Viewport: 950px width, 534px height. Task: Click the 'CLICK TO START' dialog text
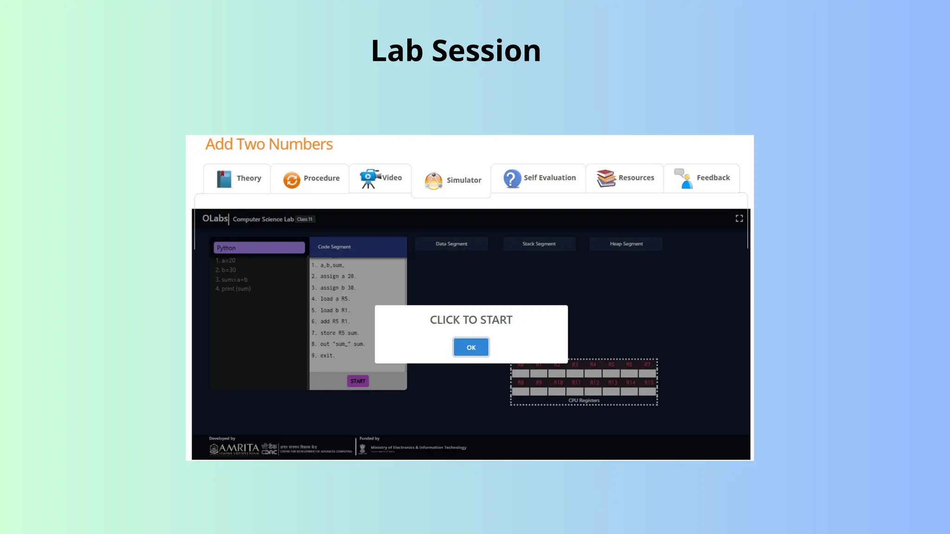click(471, 320)
